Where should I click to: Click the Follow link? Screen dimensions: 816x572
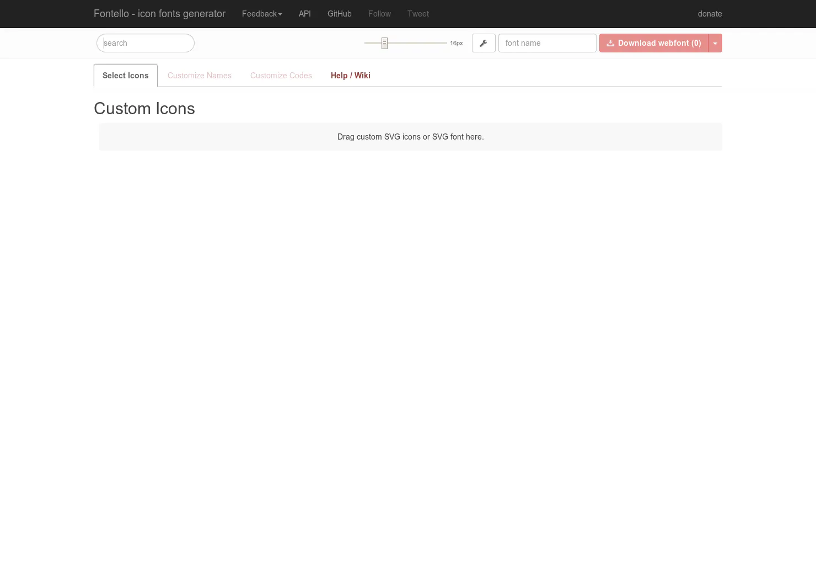click(379, 14)
